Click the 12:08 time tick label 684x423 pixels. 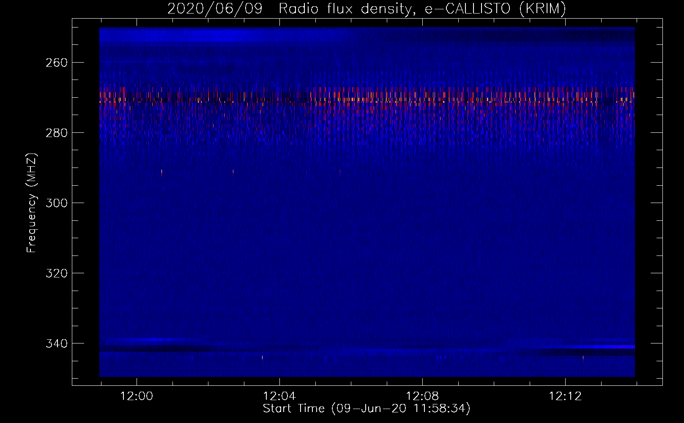click(x=422, y=396)
